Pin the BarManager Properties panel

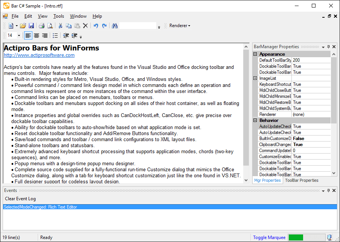coord(328,47)
